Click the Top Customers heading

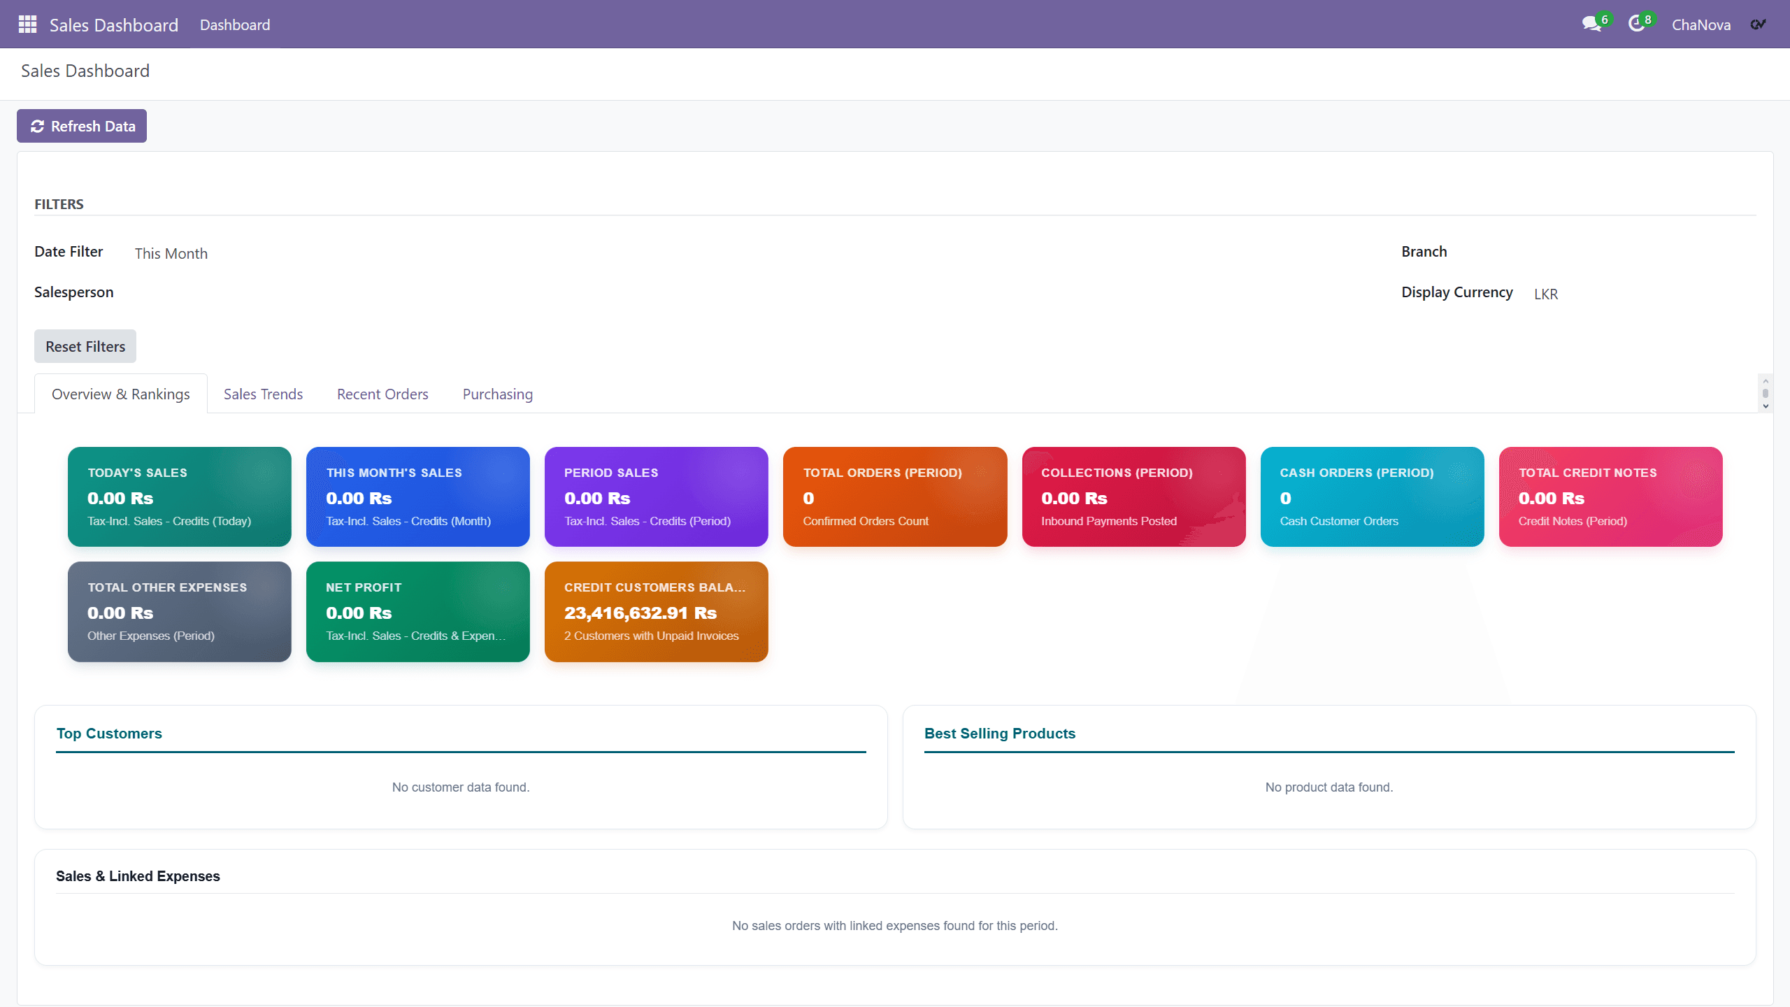pos(109,734)
